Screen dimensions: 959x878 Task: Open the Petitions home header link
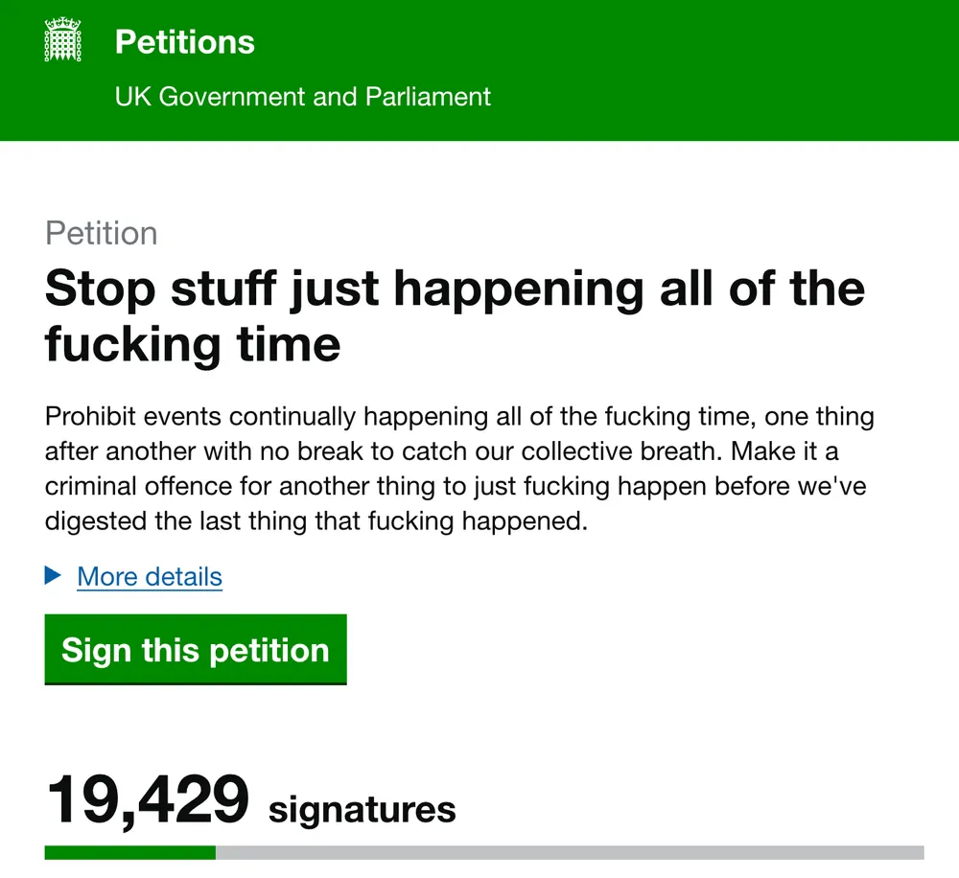pyautogui.click(x=184, y=42)
